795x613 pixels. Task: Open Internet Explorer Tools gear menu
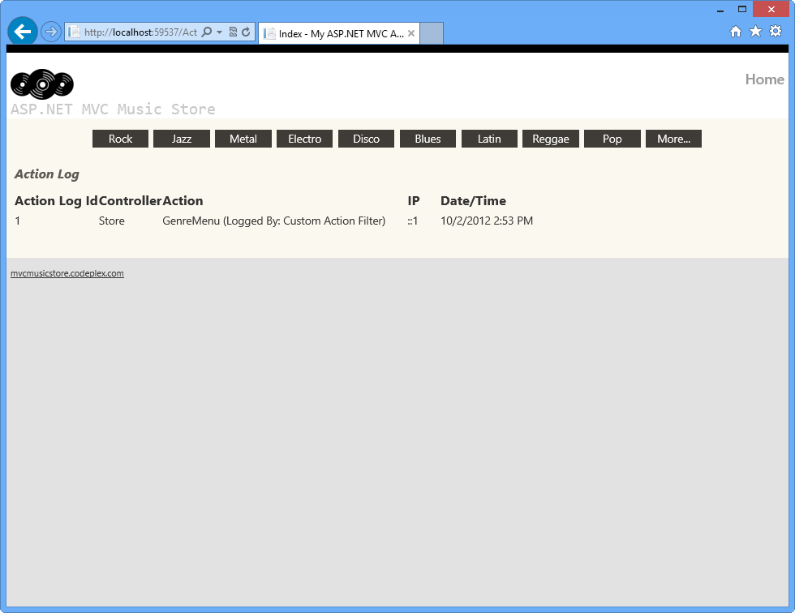(776, 31)
